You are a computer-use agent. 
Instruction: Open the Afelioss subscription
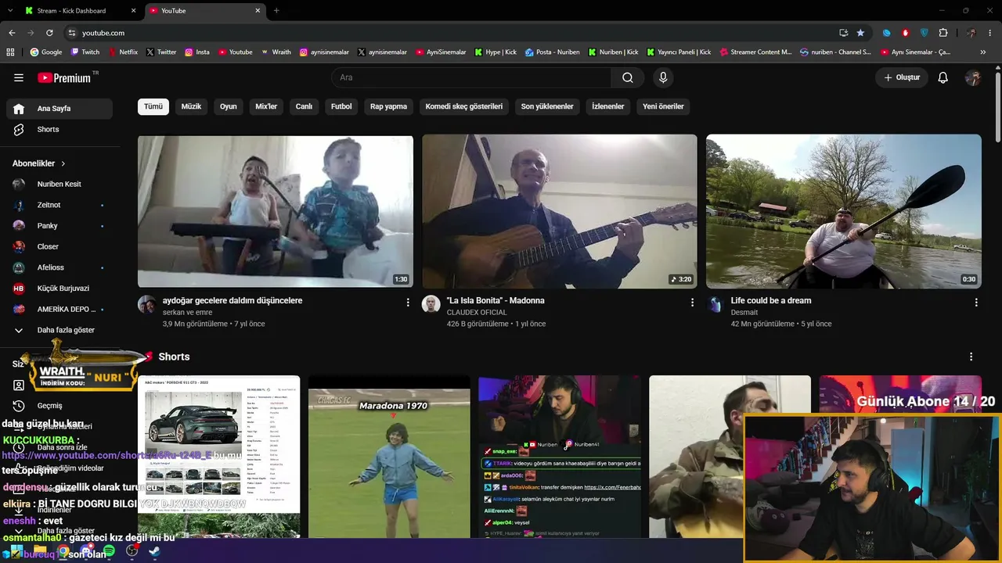point(59,267)
